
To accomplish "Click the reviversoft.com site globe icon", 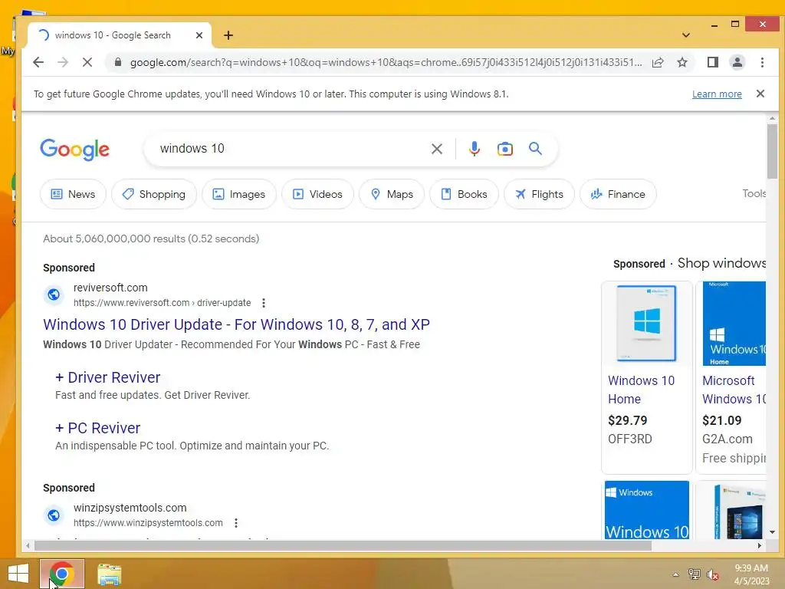I will click(x=54, y=294).
